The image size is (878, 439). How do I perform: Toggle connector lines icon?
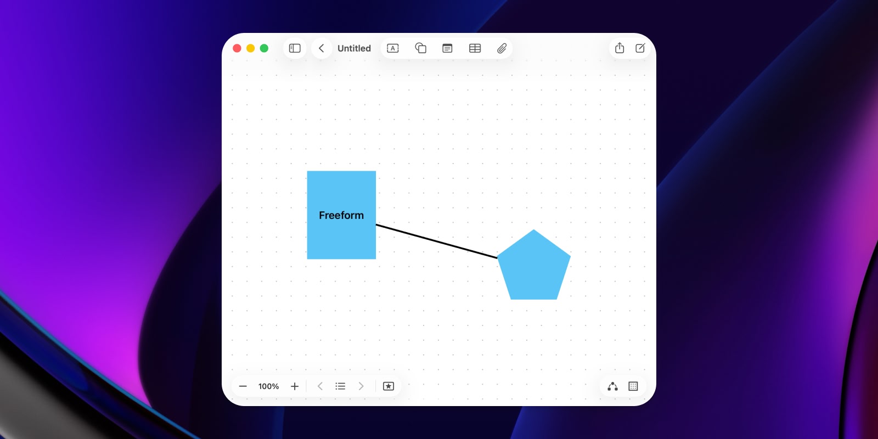tap(612, 386)
